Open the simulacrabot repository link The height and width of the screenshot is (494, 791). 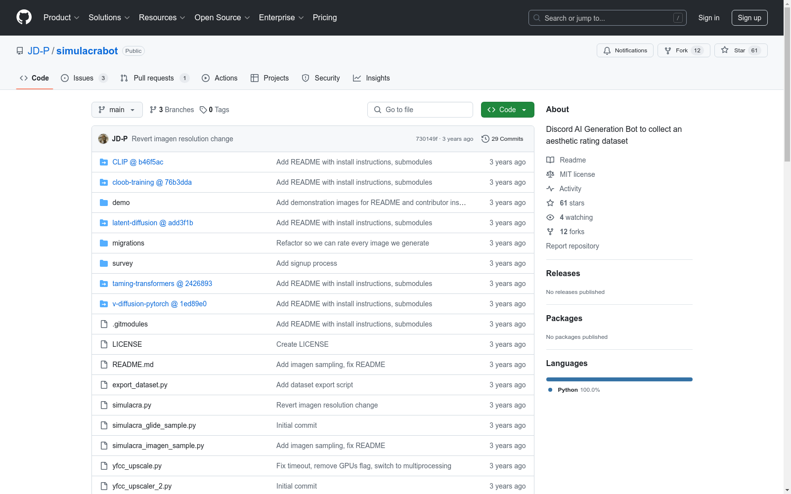click(87, 51)
